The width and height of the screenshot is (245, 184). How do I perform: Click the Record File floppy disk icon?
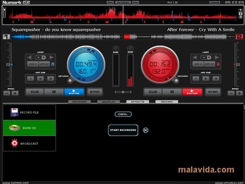click(x=14, y=112)
